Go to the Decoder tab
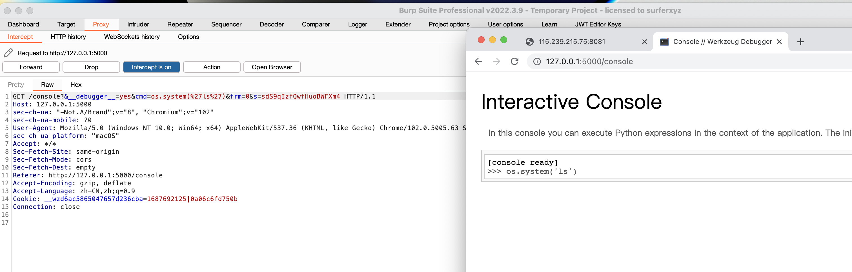 (272, 24)
